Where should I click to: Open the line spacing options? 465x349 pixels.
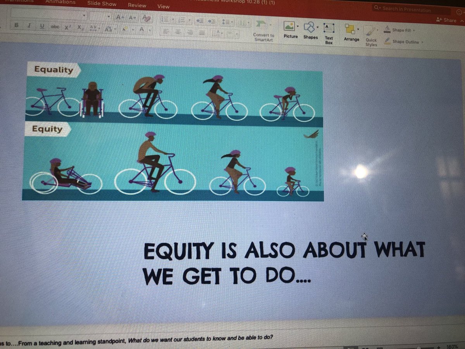click(x=228, y=22)
